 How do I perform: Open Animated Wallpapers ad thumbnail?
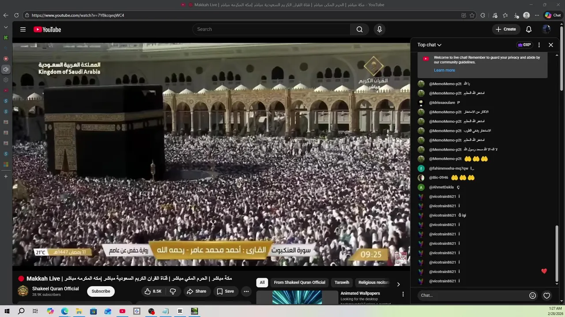pyautogui.click(x=297, y=298)
